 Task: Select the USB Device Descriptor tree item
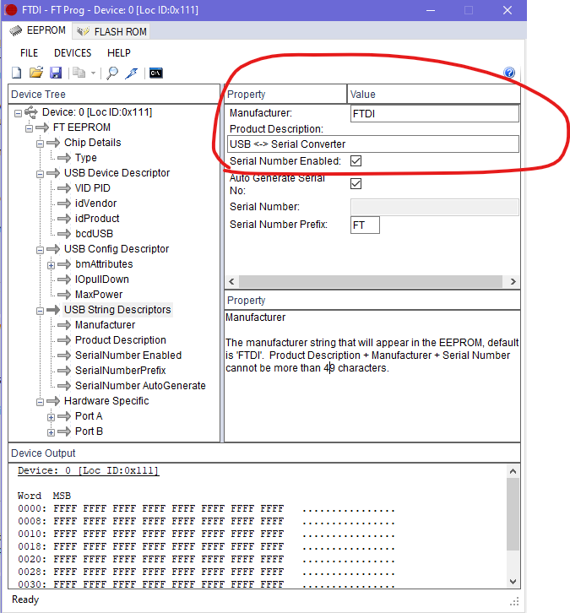(117, 173)
